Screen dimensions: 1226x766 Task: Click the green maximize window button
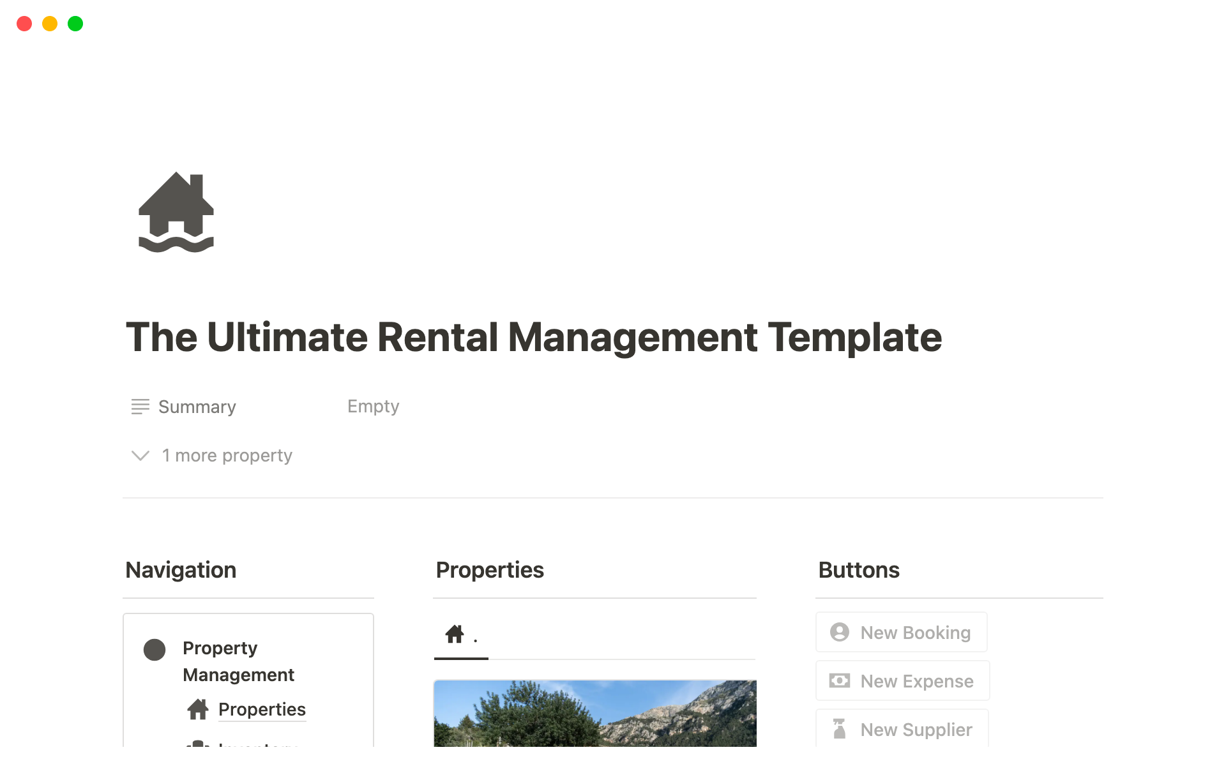coord(75,24)
